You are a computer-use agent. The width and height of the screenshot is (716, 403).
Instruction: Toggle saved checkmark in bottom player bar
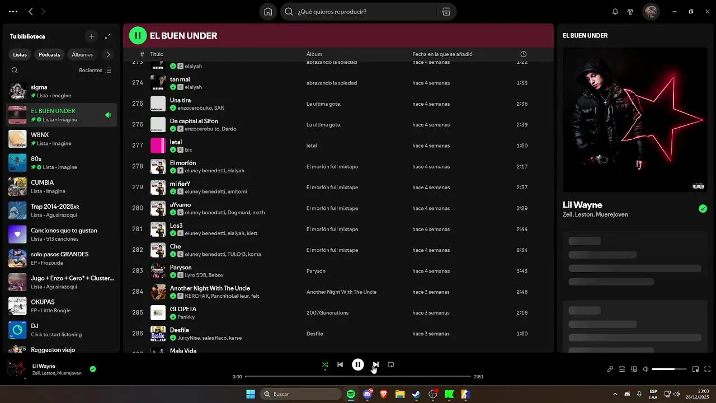coord(93,369)
